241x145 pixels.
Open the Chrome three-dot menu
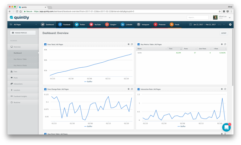tap(231, 11)
